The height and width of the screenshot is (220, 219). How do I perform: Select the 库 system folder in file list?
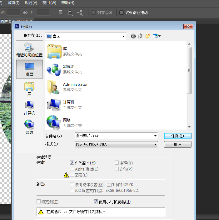(64, 51)
